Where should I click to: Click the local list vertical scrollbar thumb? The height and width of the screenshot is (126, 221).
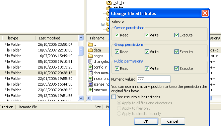click(81, 51)
